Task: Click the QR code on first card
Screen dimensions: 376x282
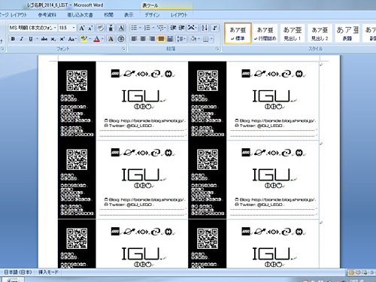Action: coord(77,80)
